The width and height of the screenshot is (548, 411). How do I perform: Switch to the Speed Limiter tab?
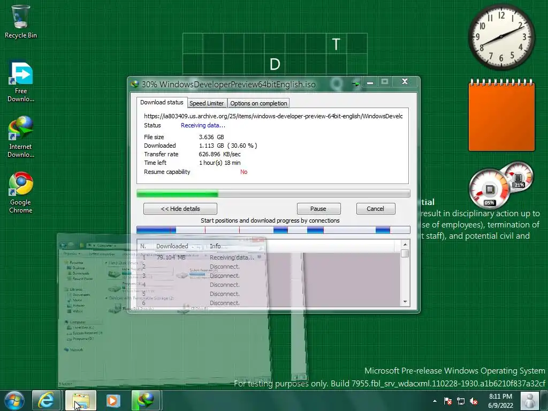click(x=207, y=103)
